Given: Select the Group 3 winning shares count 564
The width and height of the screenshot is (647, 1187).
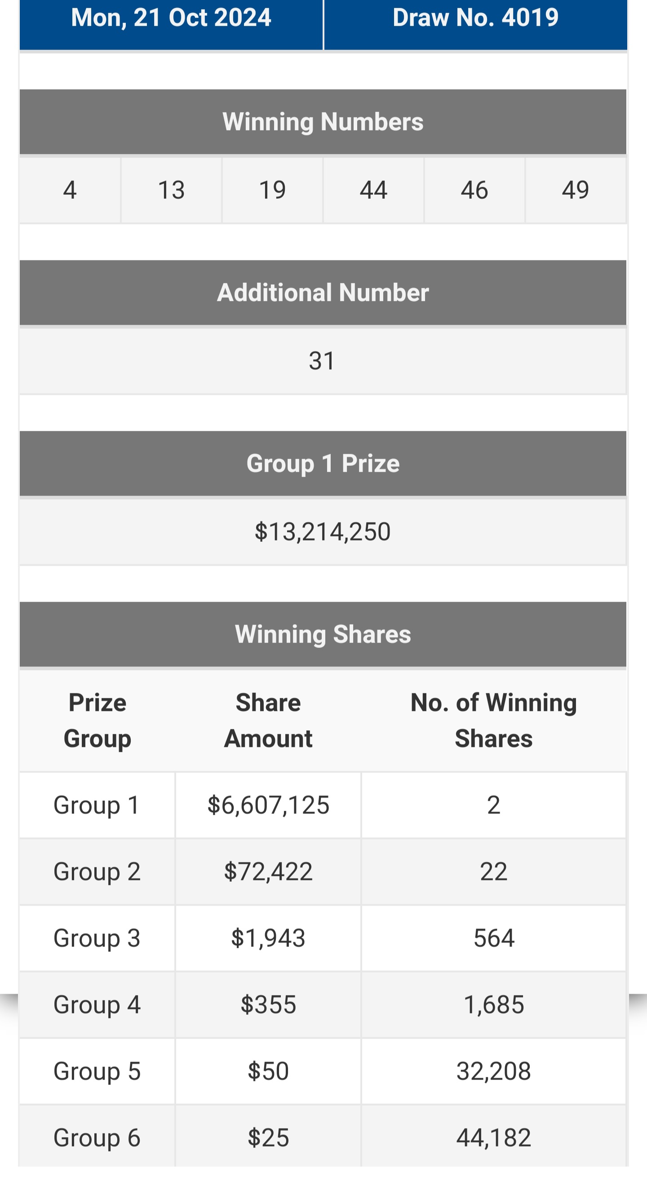Looking at the screenshot, I should (x=494, y=938).
